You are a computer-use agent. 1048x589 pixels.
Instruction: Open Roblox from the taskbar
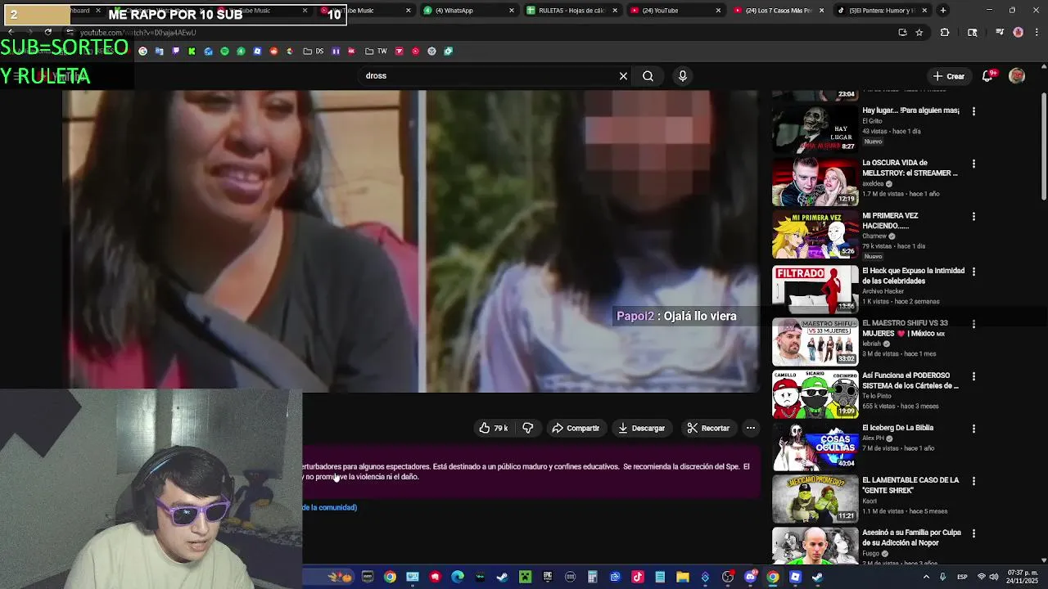[x=794, y=577]
